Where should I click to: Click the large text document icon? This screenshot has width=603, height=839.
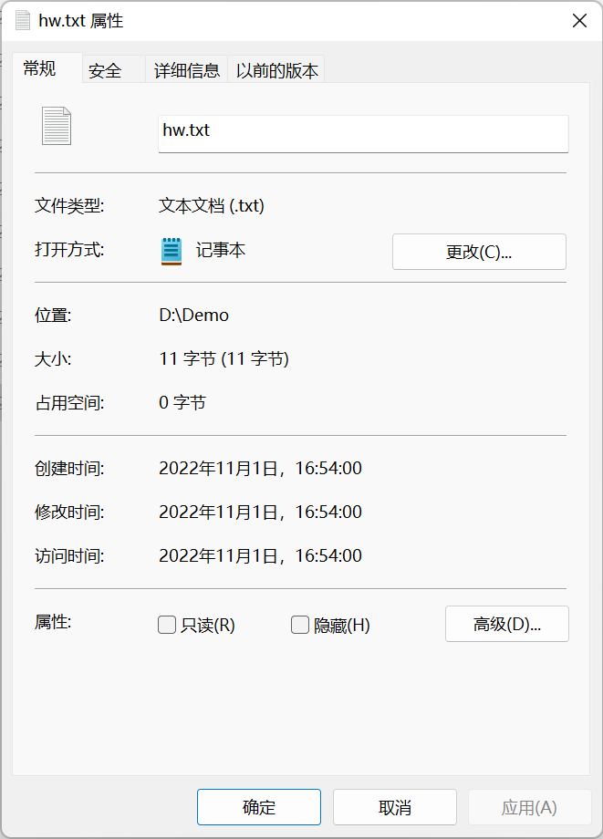pyautogui.click(x=57, y=126)
